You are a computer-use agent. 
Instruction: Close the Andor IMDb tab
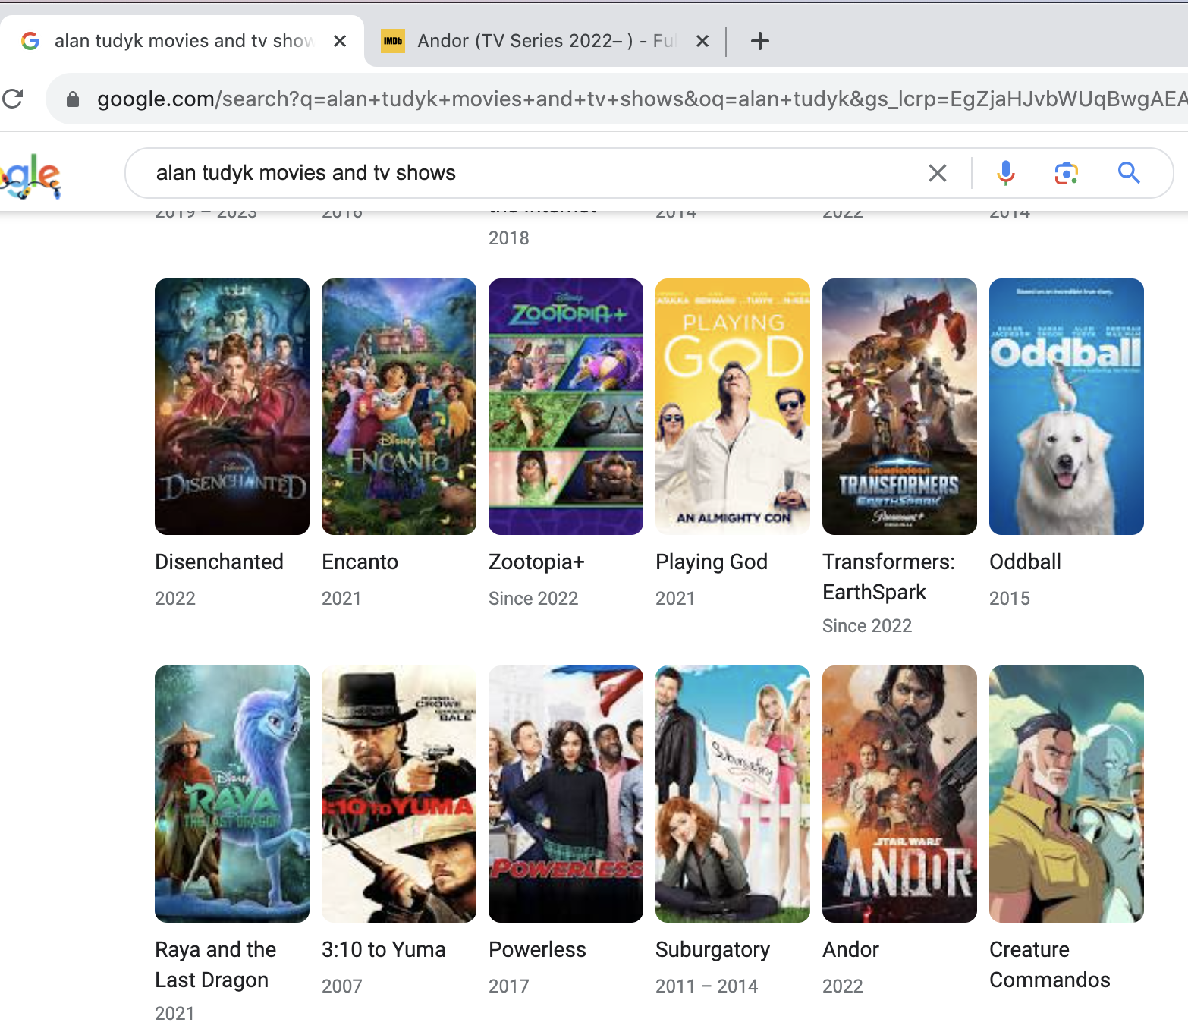click(x=702, y=41)
